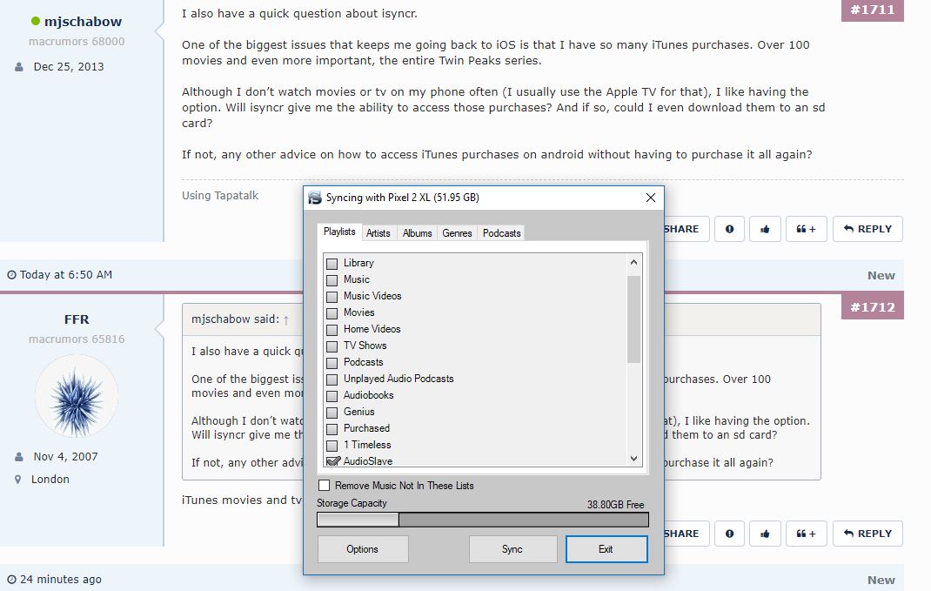Check the TV Shows playlist box

point(332,346)
